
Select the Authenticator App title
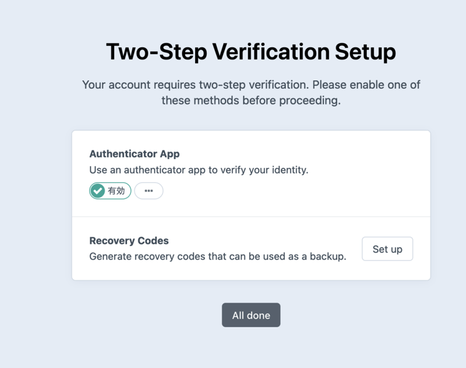[x=135, y=154]
